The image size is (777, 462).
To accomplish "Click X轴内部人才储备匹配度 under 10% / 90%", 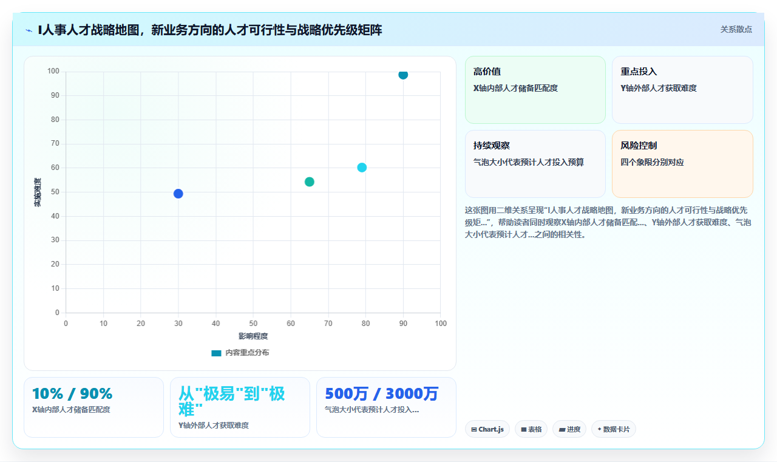I will 71,410.
